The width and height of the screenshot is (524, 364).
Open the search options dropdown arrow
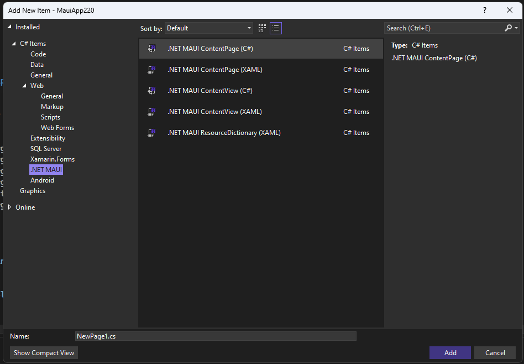click(x=517, y=28)
